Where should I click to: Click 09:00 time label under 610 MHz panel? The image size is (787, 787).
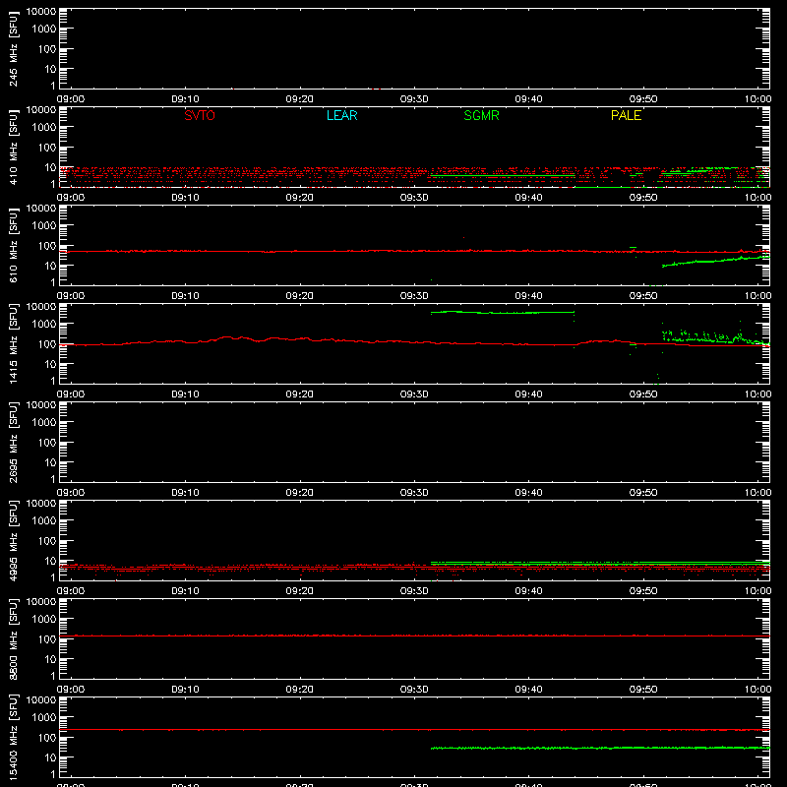point(71,296)
